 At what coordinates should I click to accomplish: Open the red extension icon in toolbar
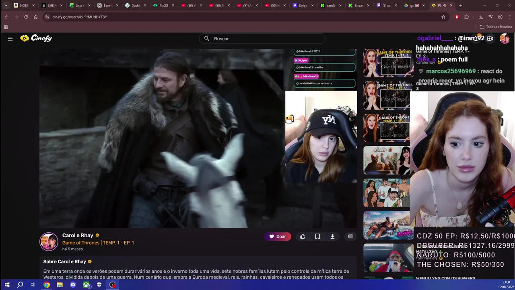click(457, 17)
